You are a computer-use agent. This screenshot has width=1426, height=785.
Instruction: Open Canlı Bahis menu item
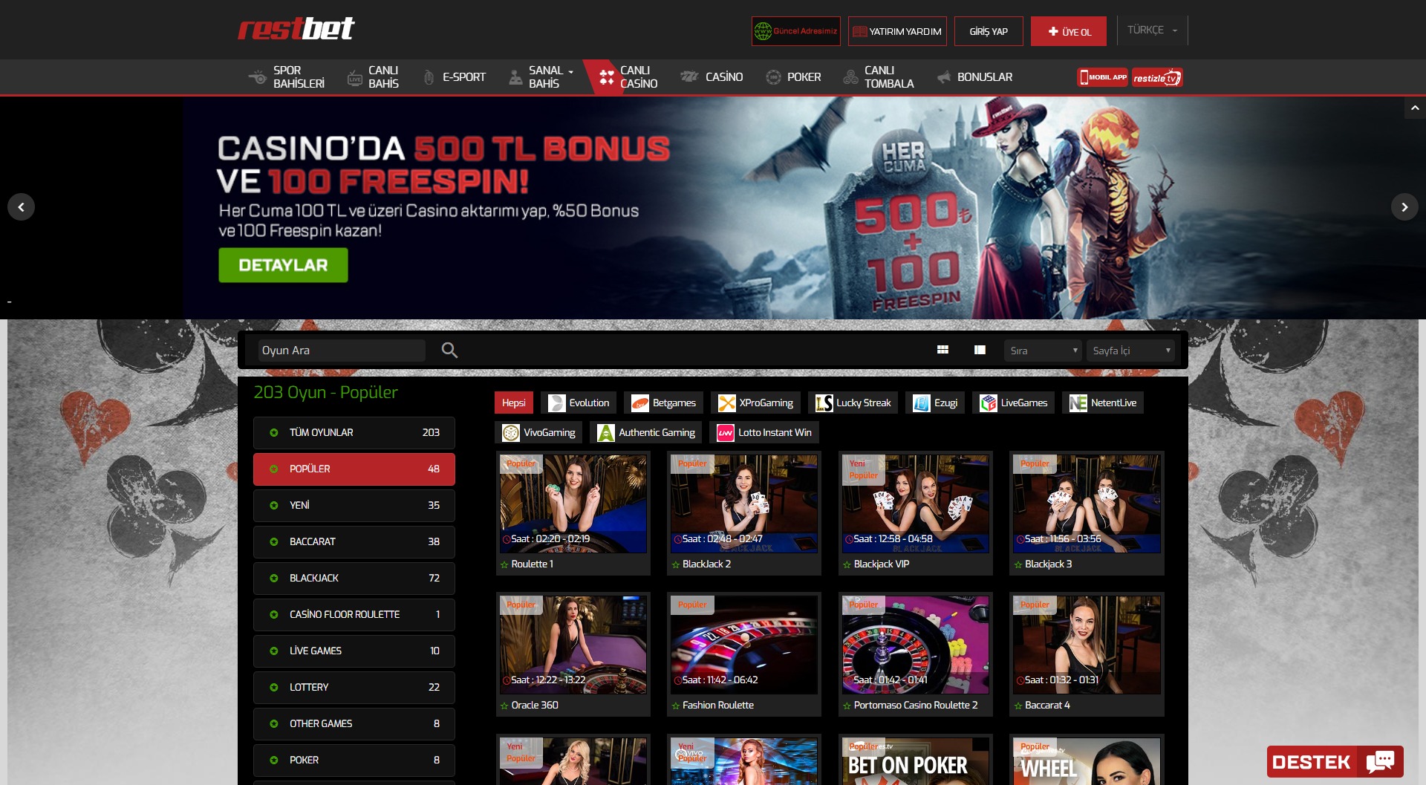pos(374,77)
